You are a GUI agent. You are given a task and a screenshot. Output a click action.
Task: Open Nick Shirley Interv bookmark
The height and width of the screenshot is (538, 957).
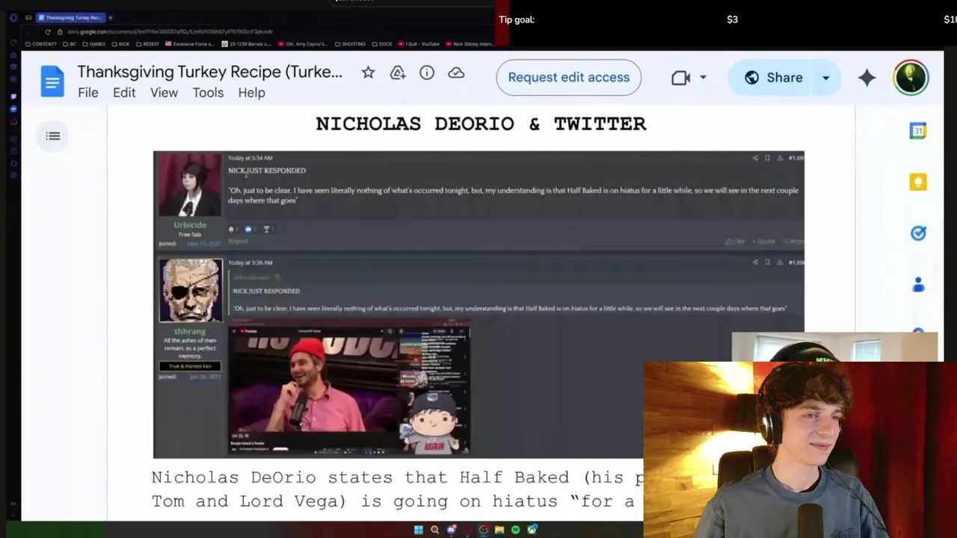[470, 44]
